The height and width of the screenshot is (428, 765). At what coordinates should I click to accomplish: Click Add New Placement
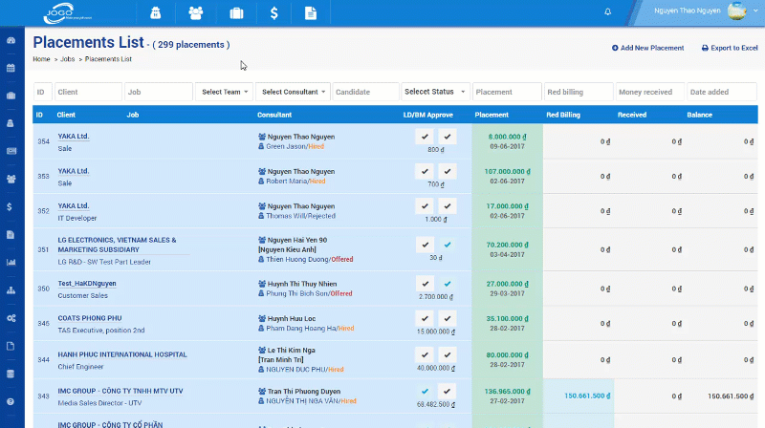[648, 48]
